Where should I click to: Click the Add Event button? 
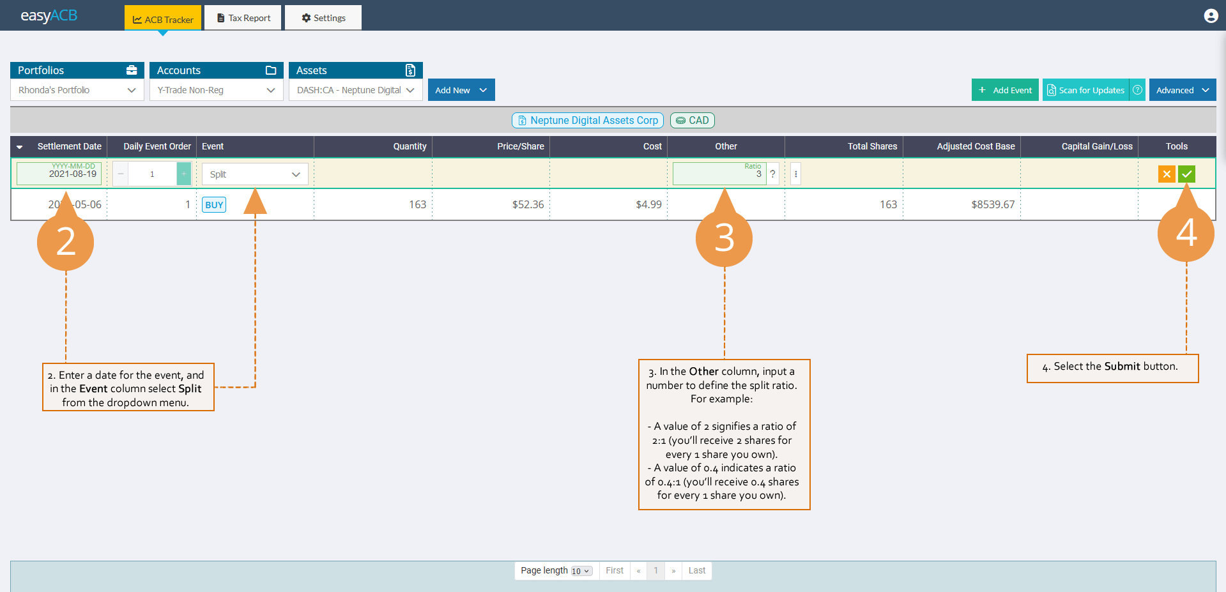click(x=1005, y=90)
